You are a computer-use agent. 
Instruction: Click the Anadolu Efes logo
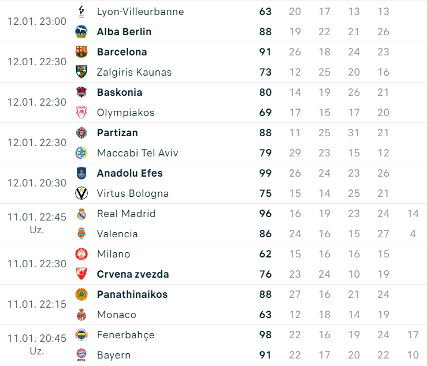click(x=81, y=173)
